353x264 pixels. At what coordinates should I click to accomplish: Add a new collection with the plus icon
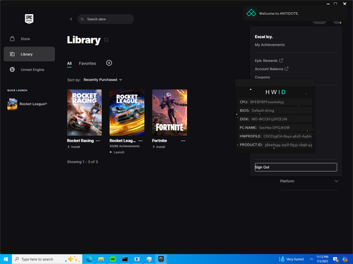(109, 63)
